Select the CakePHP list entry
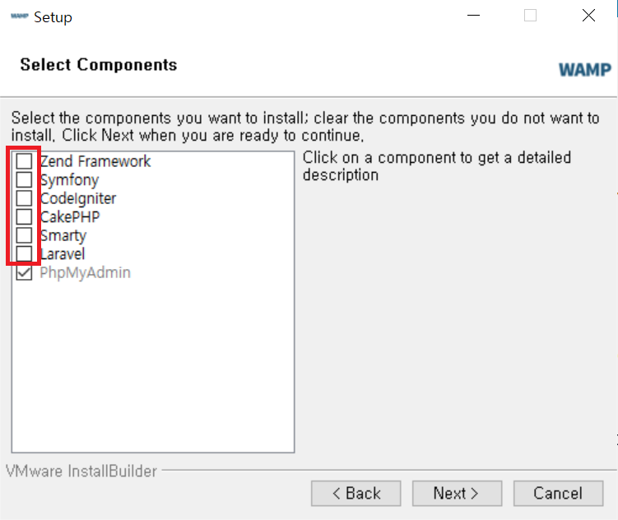 click(70, 217)
